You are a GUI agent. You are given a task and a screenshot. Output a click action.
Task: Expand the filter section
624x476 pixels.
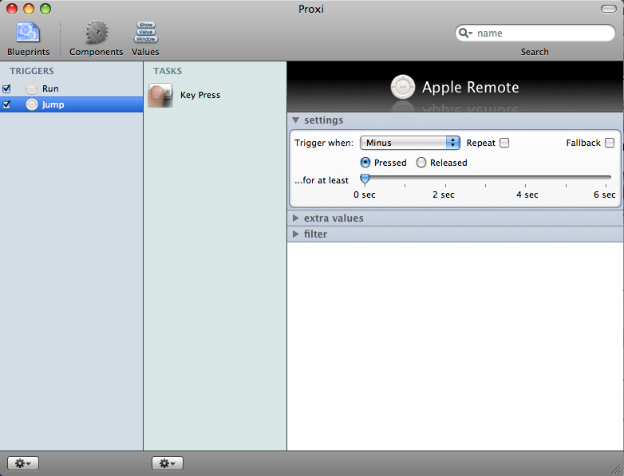click(295, 234)
